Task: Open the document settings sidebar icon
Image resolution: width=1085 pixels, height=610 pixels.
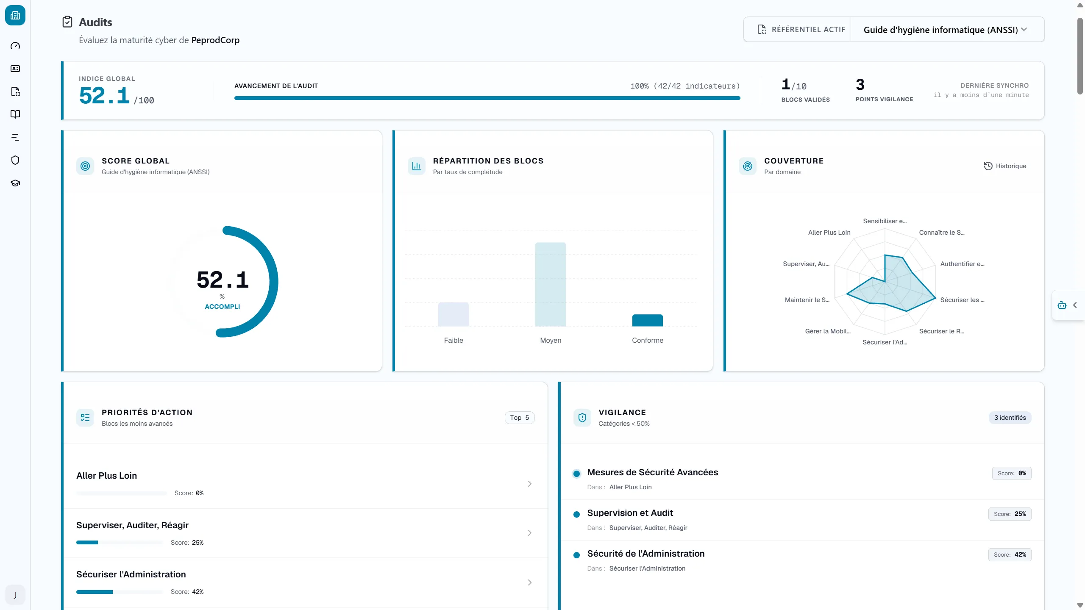Action: [x=15, y=91]
